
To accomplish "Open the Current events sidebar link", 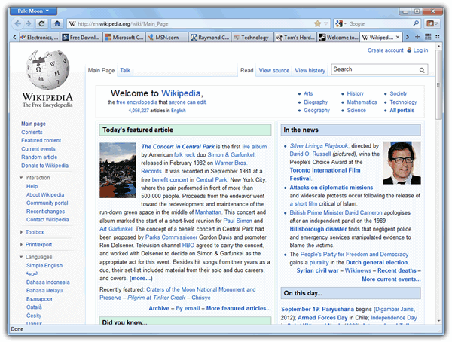I will 38,149.
